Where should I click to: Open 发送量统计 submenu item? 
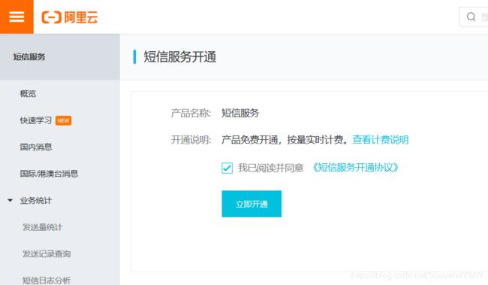pyautogui.click(x=42, y=227)
